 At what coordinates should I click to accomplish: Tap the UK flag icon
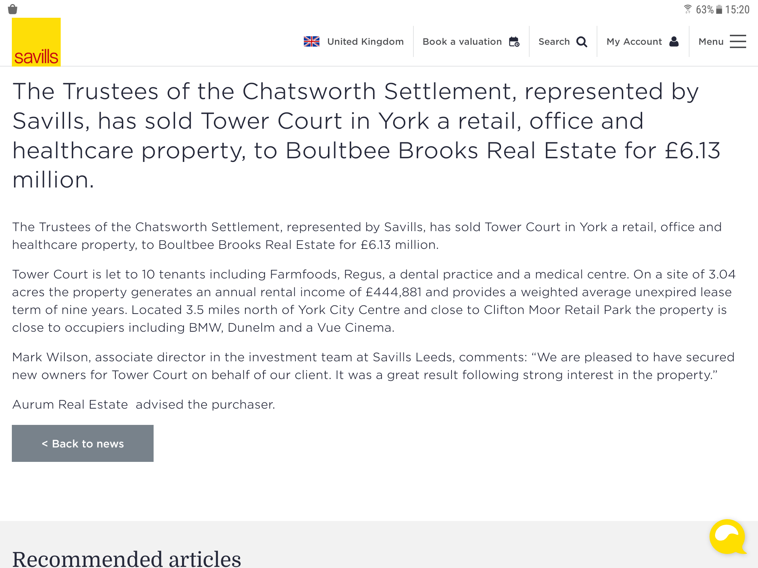click(x=312, y=41)
